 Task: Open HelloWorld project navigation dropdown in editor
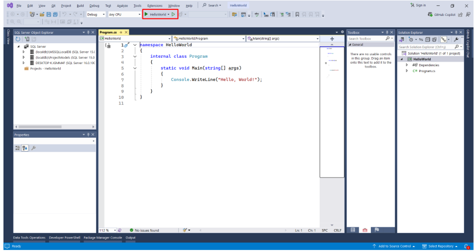(135, 39)
